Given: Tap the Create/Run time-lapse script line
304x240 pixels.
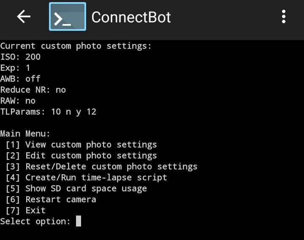Looking at the screenshot, I should [x=87, y=178].
